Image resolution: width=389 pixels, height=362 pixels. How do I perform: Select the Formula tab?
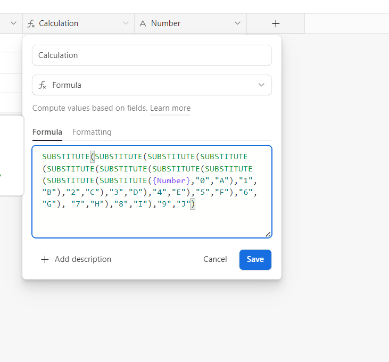[x=47, y=132]
